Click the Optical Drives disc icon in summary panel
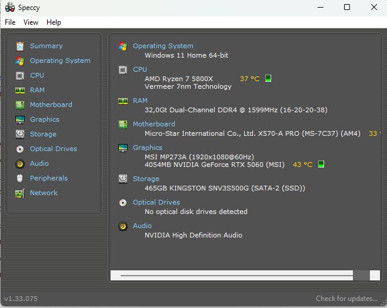The image size is (387, 308). (x=123, y=203)
